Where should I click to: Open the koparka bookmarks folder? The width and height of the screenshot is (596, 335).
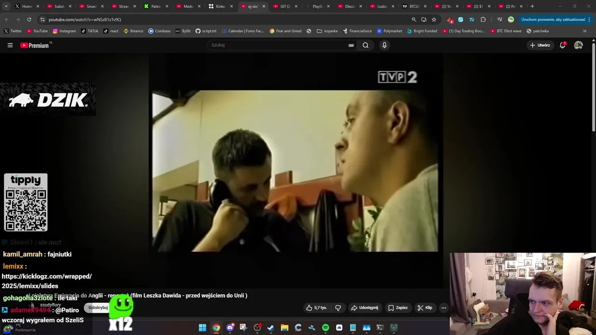click(x=327, y=31)
